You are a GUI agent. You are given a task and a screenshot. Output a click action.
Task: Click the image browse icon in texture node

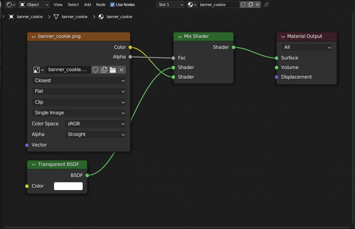click(38, 70)
